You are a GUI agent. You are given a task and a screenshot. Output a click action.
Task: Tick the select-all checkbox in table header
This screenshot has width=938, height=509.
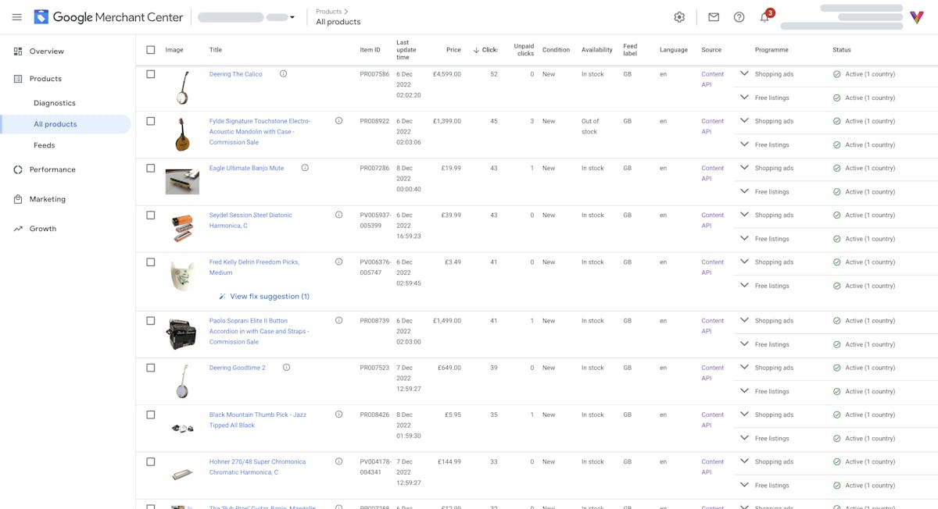point(151,50)
